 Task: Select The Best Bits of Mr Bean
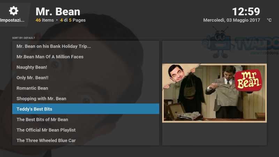click(x=85, y=120)
